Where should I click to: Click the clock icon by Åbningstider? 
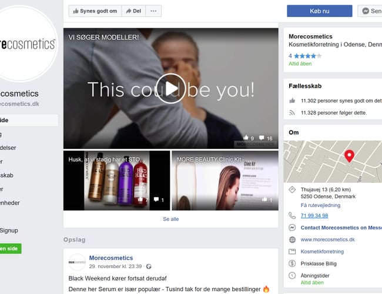292,275
